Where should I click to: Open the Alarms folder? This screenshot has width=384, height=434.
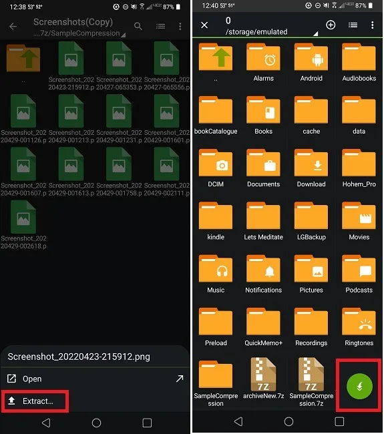pos(263,63)
